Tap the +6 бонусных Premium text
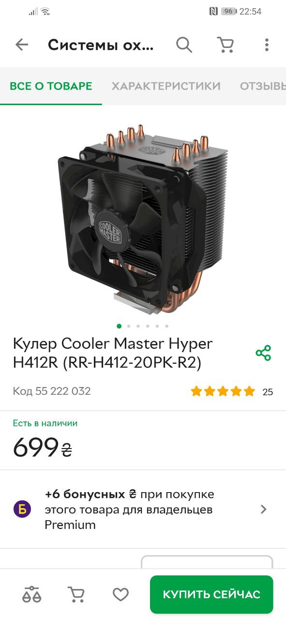Image resolution: width=286 pixels, height=620 pixels. coord(130,510)
